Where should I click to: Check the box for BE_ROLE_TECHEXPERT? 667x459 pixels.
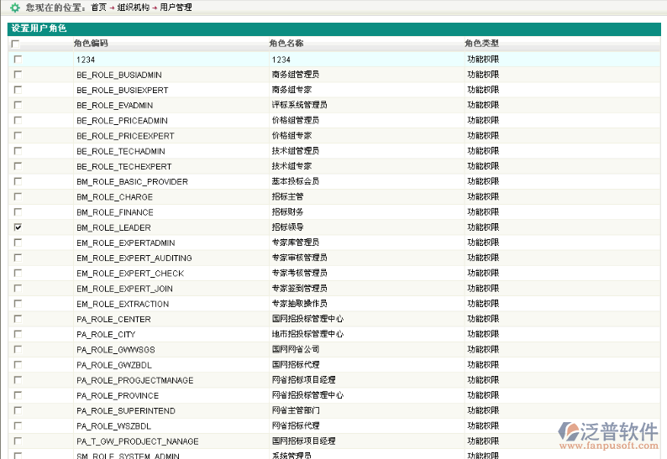coord(18,166)
